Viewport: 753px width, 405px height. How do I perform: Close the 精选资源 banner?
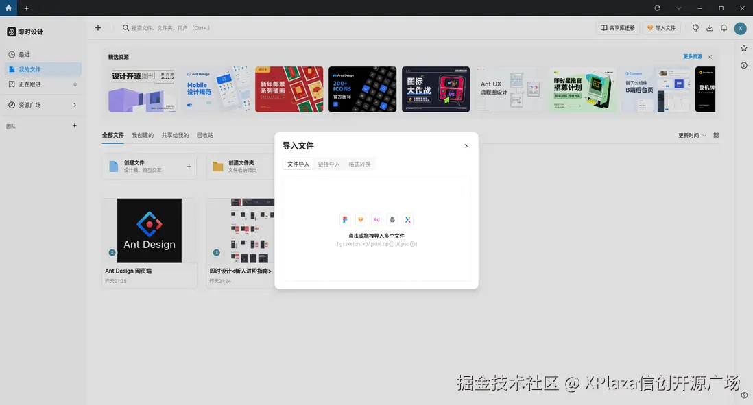710,57
